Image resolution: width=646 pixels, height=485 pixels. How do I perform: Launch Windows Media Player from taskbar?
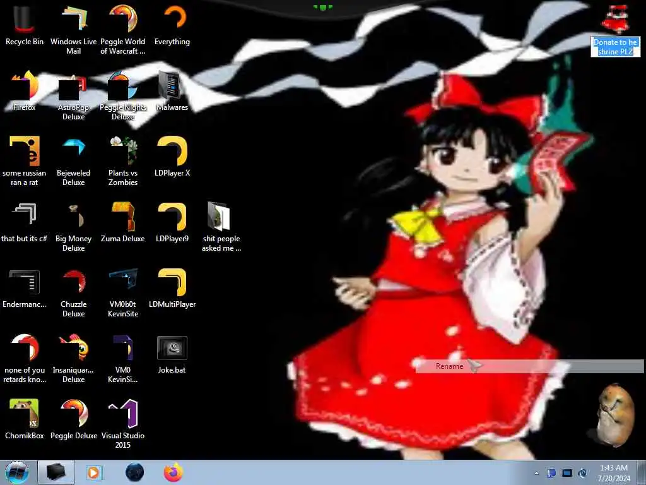pyautogui.click(x=94, y=472)
